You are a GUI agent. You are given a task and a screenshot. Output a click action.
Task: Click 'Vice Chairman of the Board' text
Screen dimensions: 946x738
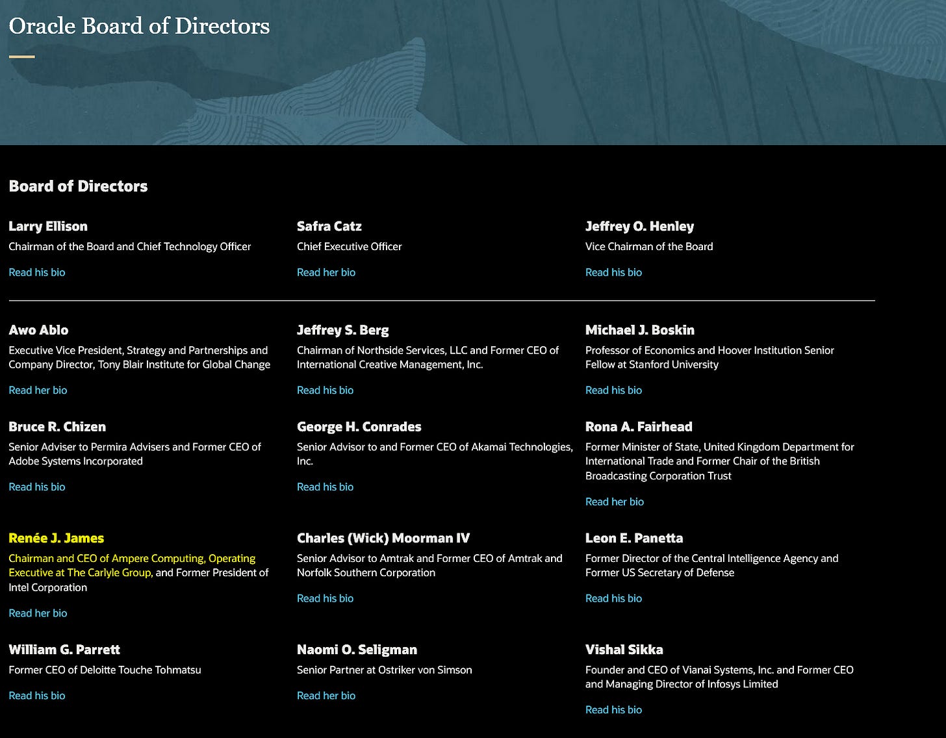coord(649,246)
